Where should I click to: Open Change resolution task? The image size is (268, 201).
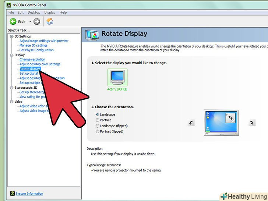tap(32, 60)
